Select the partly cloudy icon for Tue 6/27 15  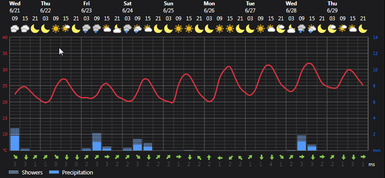[x=271, y=29]
